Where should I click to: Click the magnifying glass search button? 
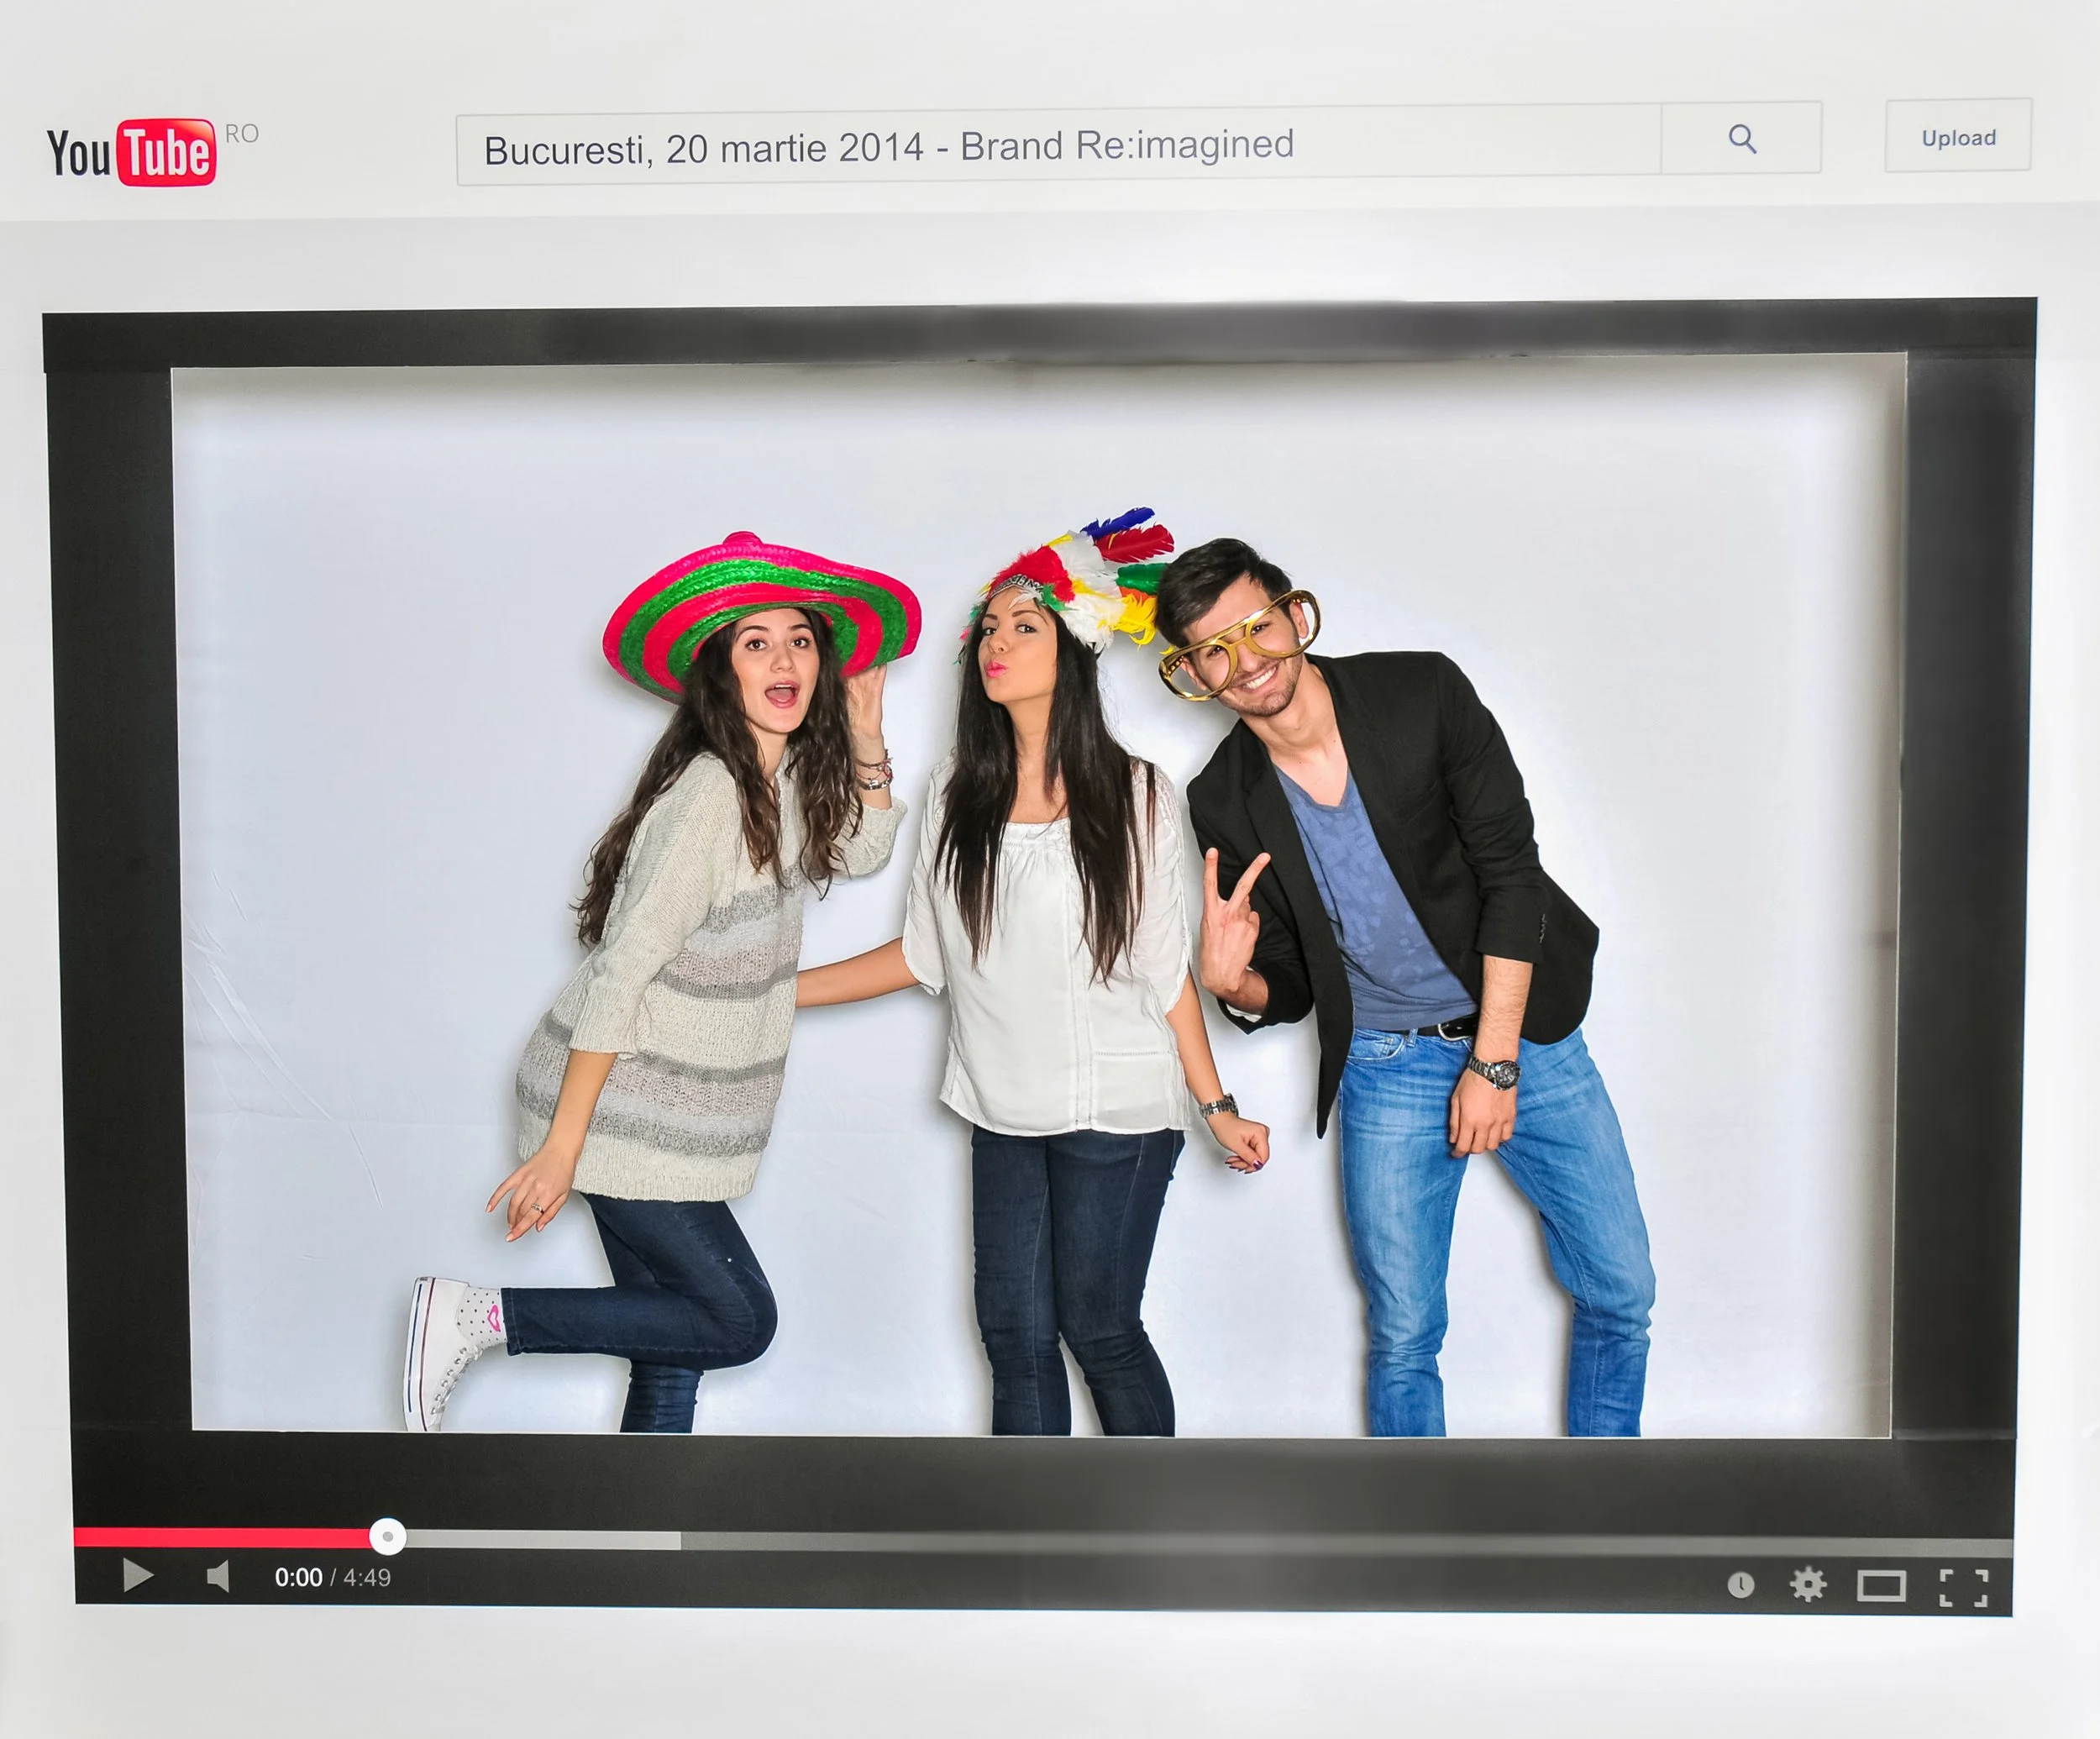1742,138
